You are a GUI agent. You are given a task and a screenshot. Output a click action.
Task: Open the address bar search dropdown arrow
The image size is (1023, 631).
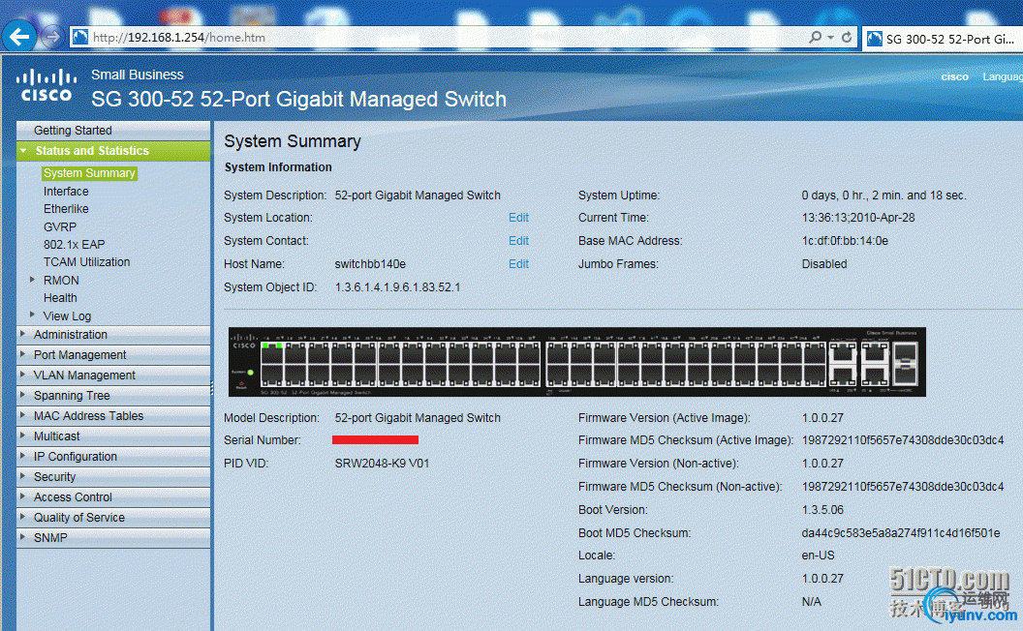pos(830,37)
